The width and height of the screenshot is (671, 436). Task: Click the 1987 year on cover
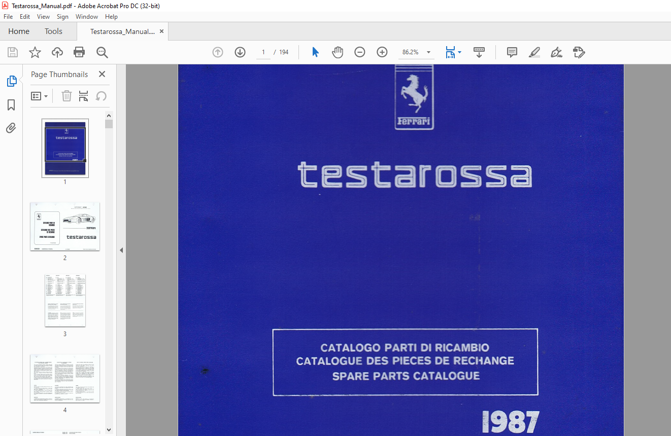point(510,422)
